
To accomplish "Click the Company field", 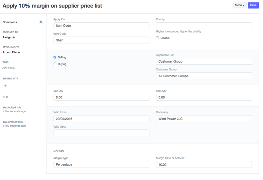I will pyautogui.click(x=204, y=119).
